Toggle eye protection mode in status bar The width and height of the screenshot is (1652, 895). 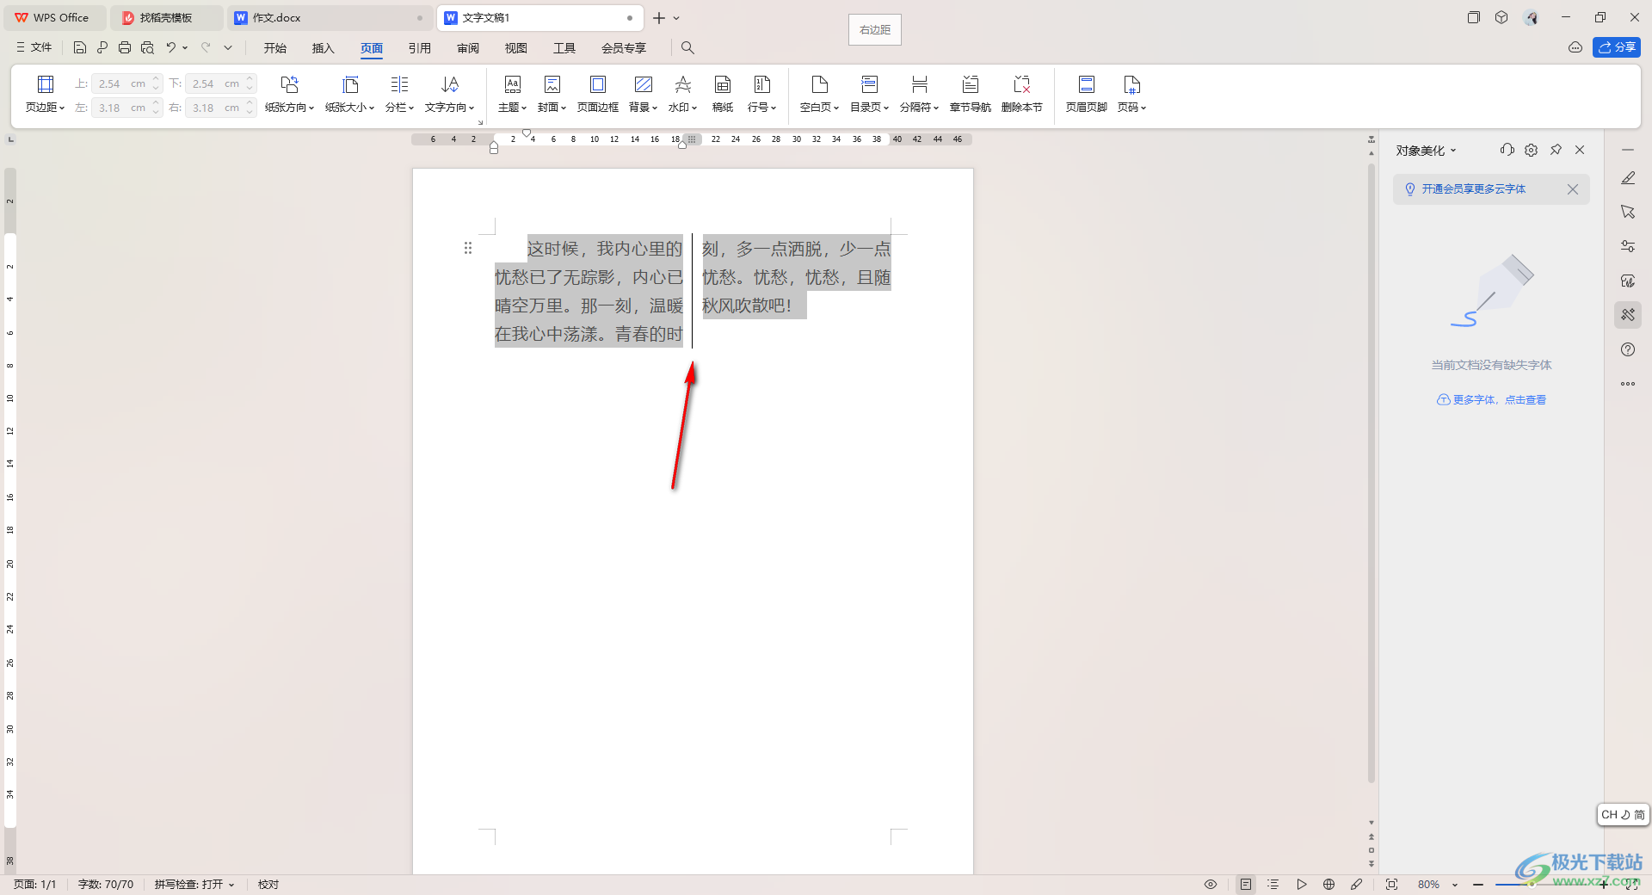[x=1211, y=884]
